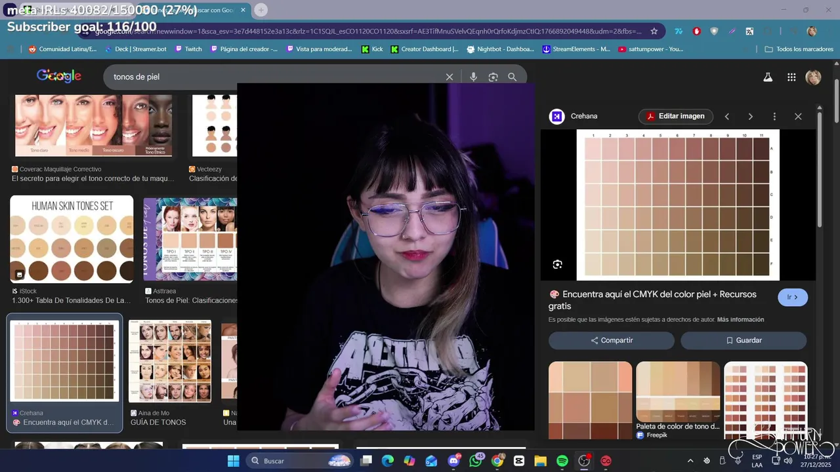Click the taskbar Buscar search box
Viewport: 840px width, 472px height.
click(300, 461)
